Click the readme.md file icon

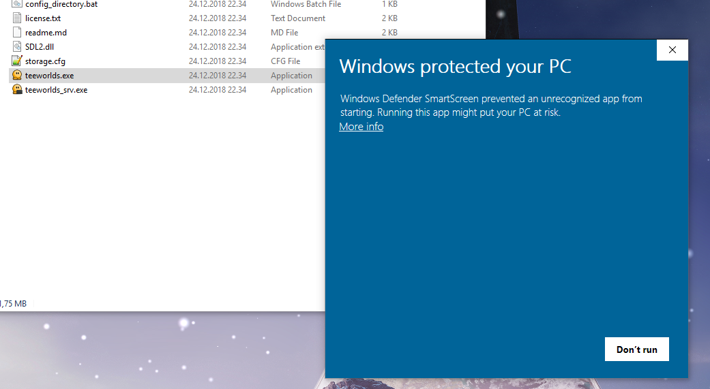18,33
